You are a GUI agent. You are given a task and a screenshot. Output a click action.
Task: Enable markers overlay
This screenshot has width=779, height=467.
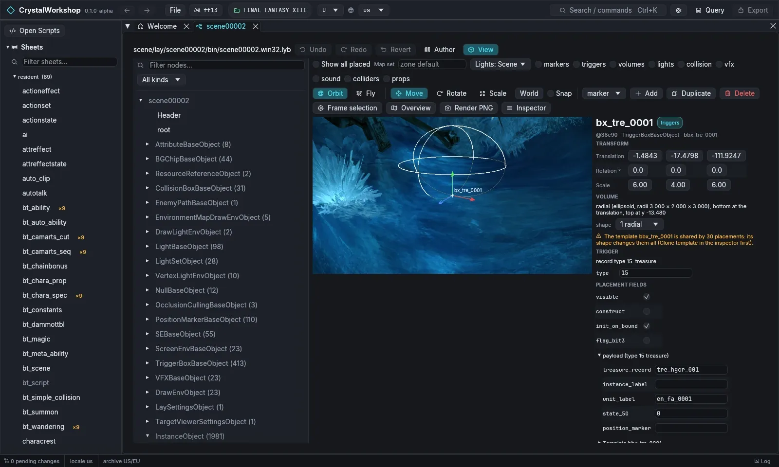click(538, 64)
